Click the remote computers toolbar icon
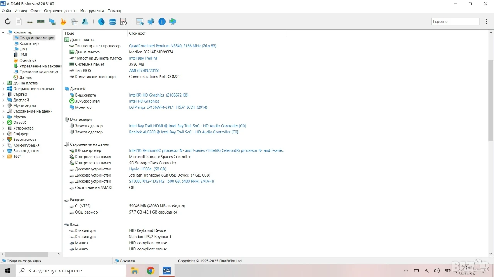Image resolution: width=494 pixels, height=277 pixels. point(151,22)
